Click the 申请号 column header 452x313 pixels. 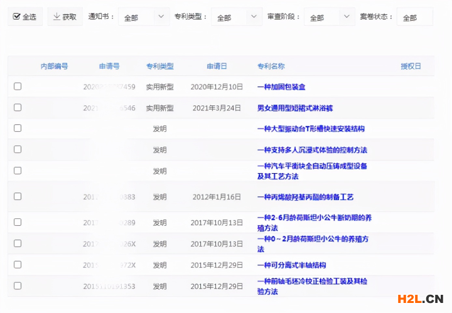pos(109,66)
